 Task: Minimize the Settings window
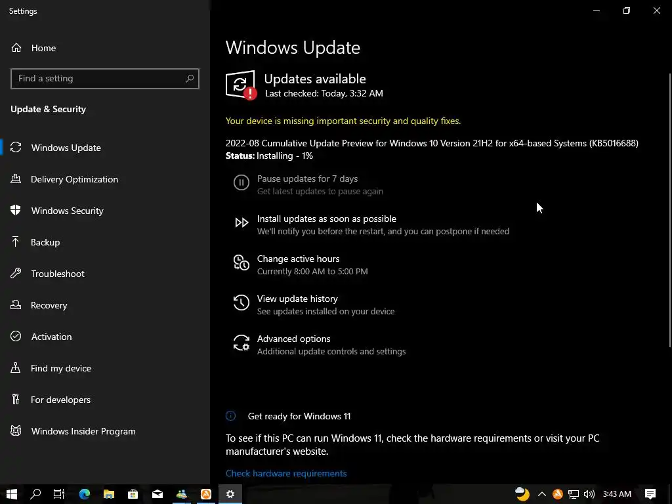[596, 10]
